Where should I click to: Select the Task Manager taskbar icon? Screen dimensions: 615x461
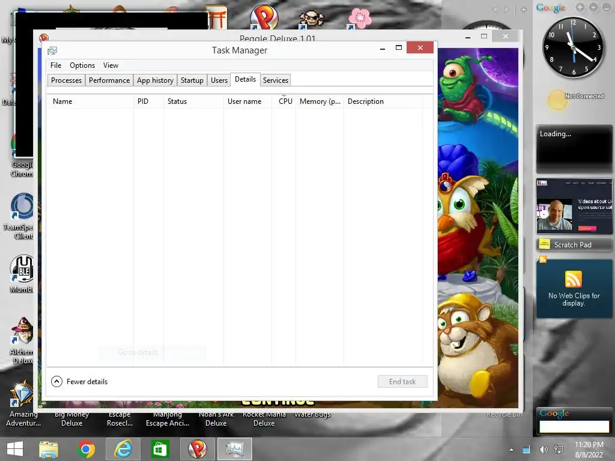tap(235, 449)
